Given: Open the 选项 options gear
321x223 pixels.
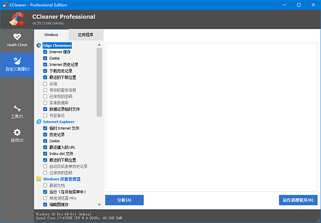Looking at the screenshot, I should 17,135.
